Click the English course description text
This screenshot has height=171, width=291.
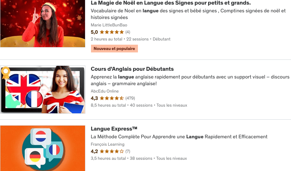point(190,80)
